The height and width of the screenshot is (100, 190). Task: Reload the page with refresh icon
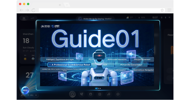33,10
